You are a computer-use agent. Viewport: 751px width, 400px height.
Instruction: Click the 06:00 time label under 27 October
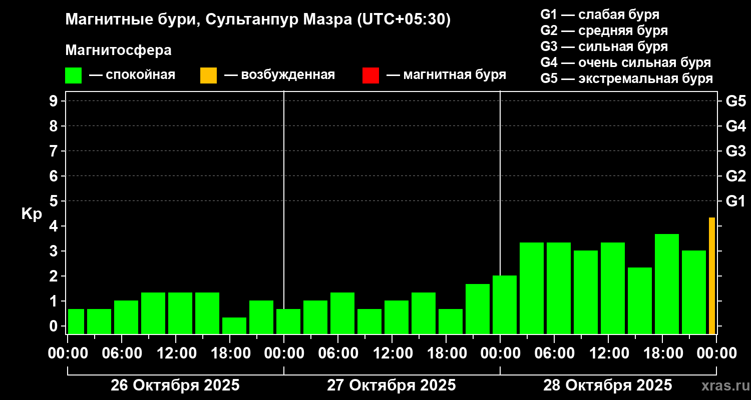coord(337,353)
